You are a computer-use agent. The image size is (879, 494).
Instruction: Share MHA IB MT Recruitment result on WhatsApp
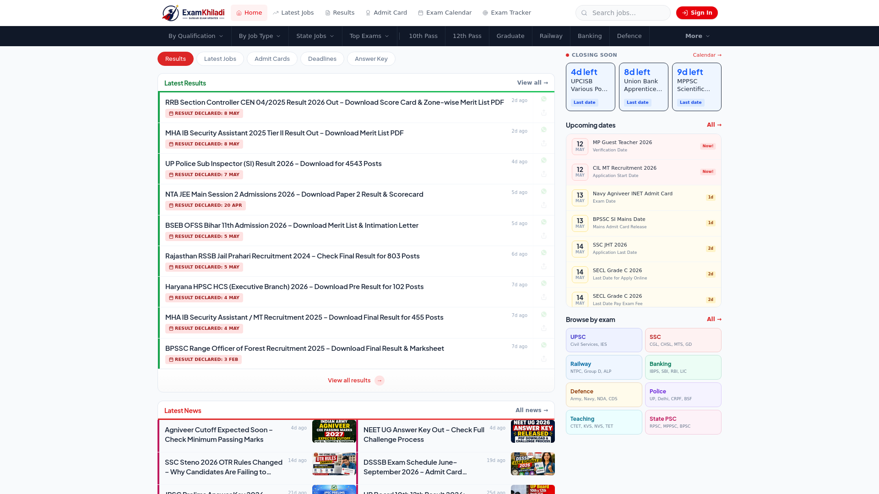coord(544,315)
